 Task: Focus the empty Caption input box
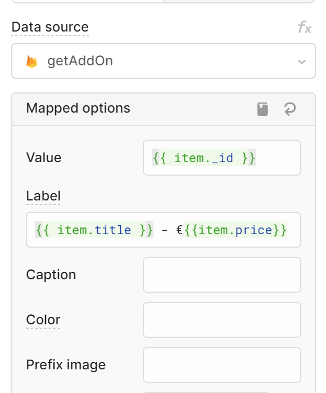pos(221,275)
